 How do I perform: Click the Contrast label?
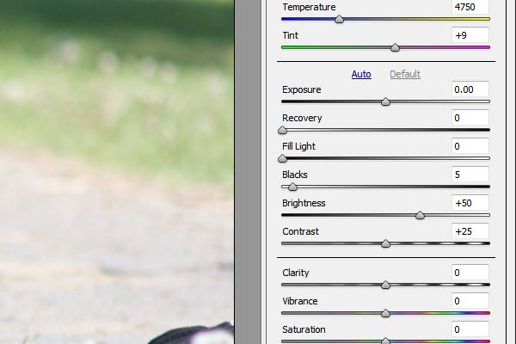pyautogui.click(x=300, y=231)
